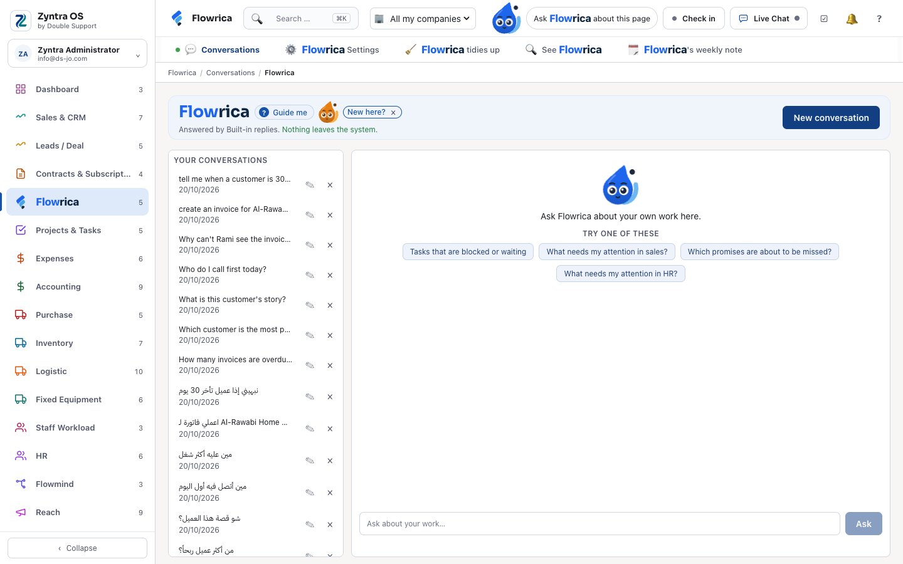This screenshot has height=564, width=903.
Task: Open Flowrica's weekly note tab
Action: [x=685, y=50]
